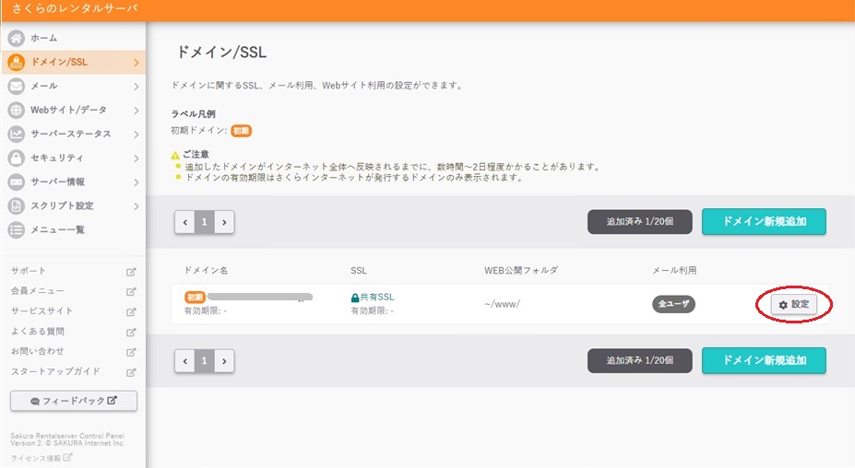Click the メール envelope icon
855x468 pixels.
(x=16, y=86)
